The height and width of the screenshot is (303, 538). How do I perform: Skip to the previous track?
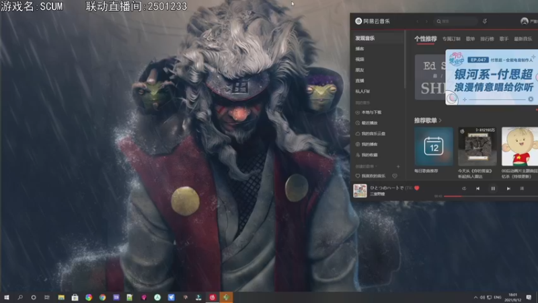coord(477,189)
